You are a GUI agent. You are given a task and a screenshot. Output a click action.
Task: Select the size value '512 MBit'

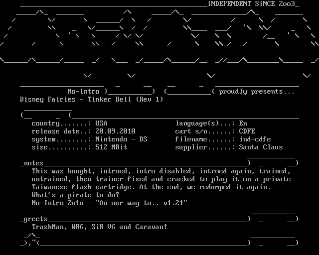pyautogui.click(x=111, y=147)
